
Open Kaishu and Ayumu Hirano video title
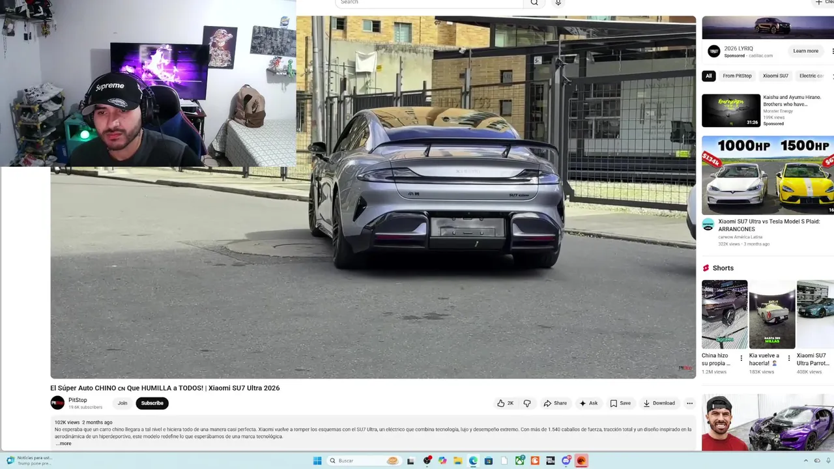[792, 100]
